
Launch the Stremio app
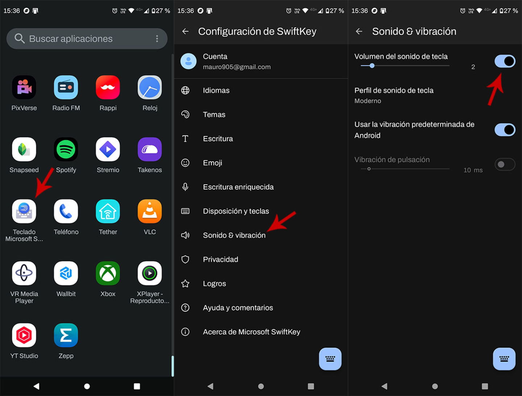coord(108,149)
